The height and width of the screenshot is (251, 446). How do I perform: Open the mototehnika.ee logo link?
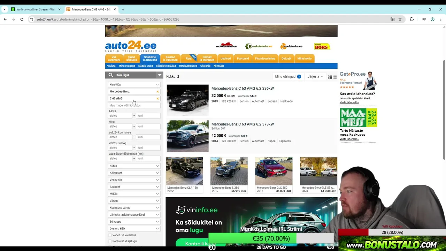click(226, 46)
